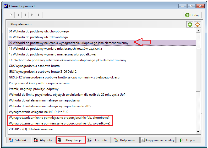Close the Element - premia II window
208x148 pixels.
pyautogui.click(x=200, y=6)
